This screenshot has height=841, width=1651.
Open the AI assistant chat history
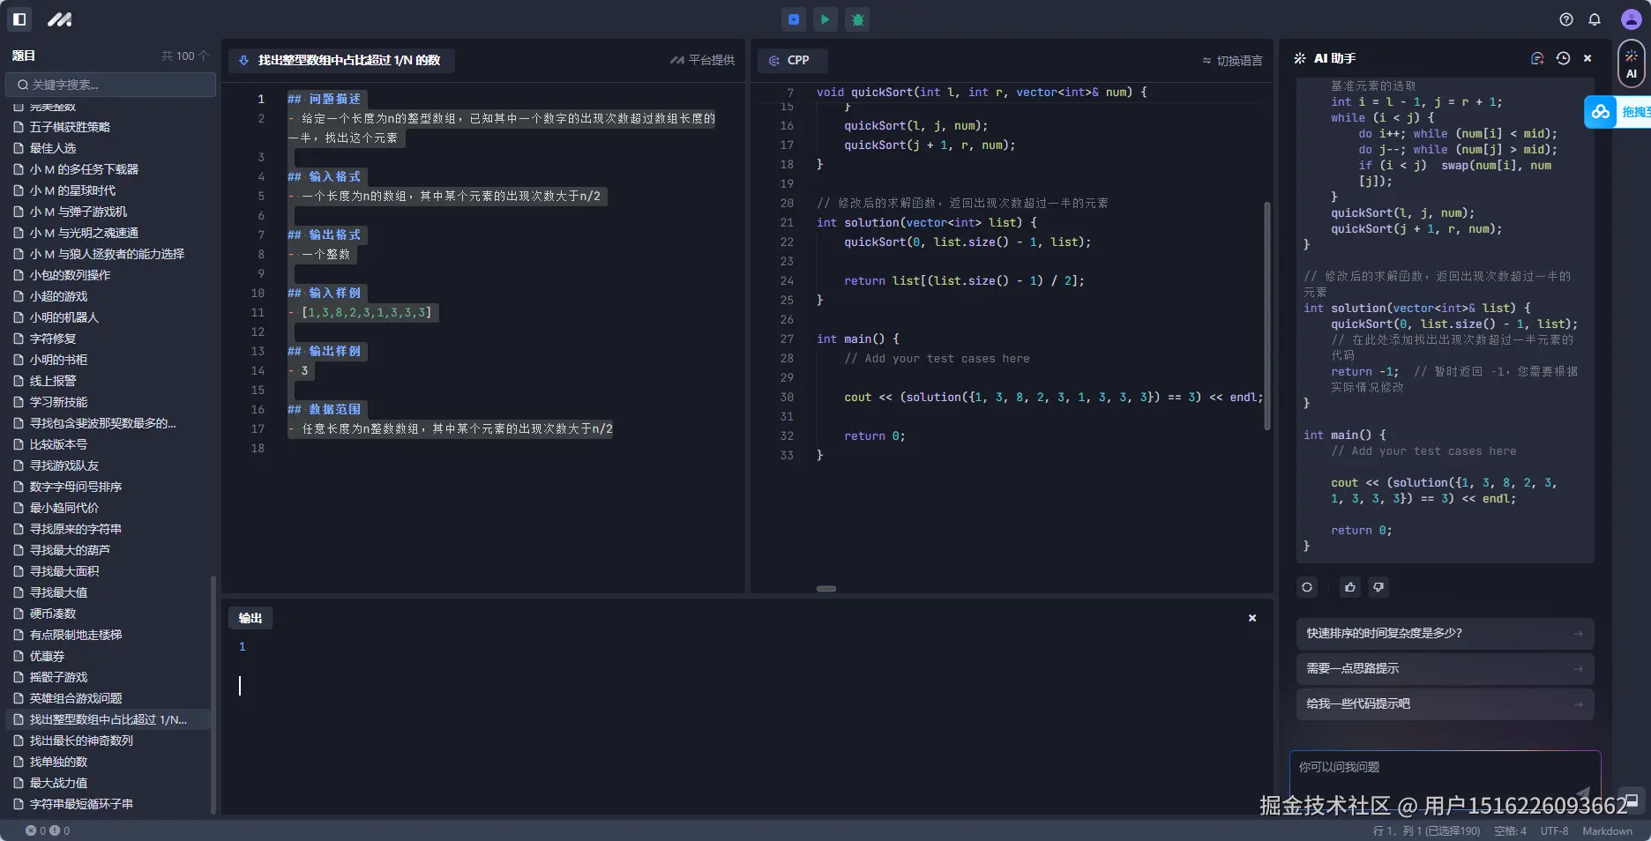pos(1563,58)
